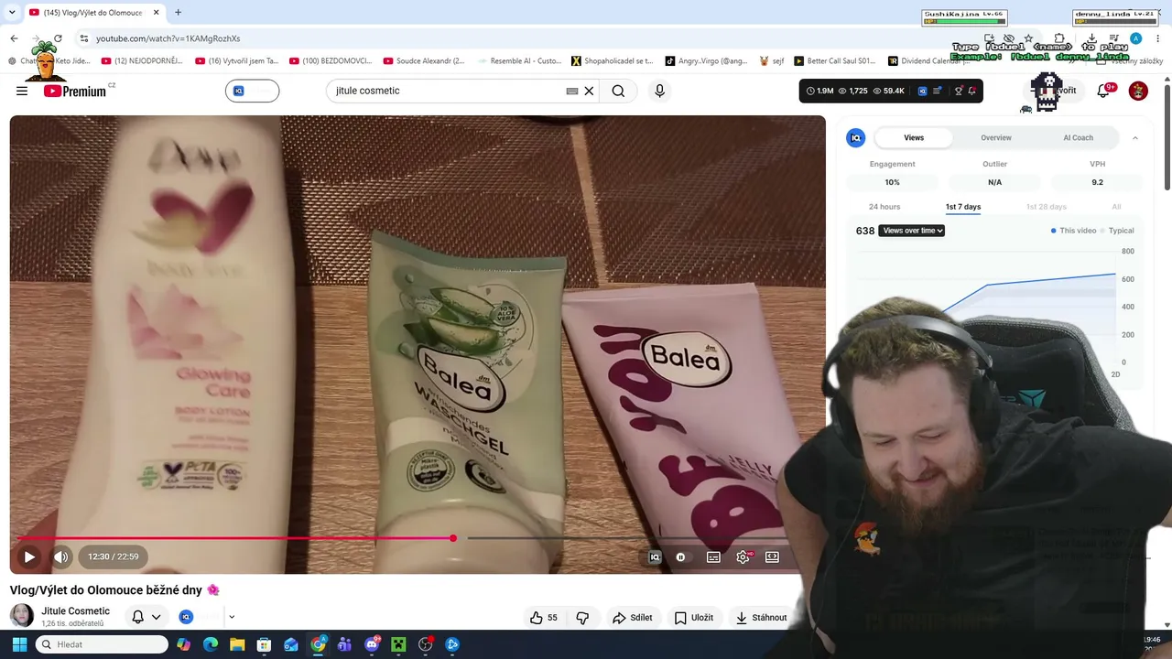
Task: Open the AI Coach tab
Action: pyautogui.click(x=1078, y=137)
